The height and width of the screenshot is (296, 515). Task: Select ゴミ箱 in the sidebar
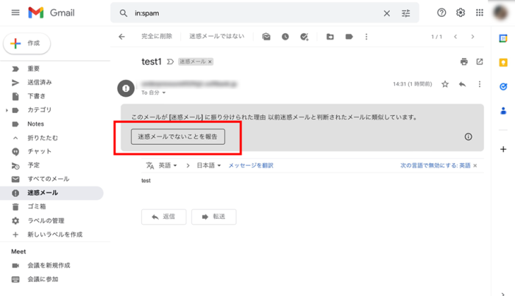click(38, 206)
